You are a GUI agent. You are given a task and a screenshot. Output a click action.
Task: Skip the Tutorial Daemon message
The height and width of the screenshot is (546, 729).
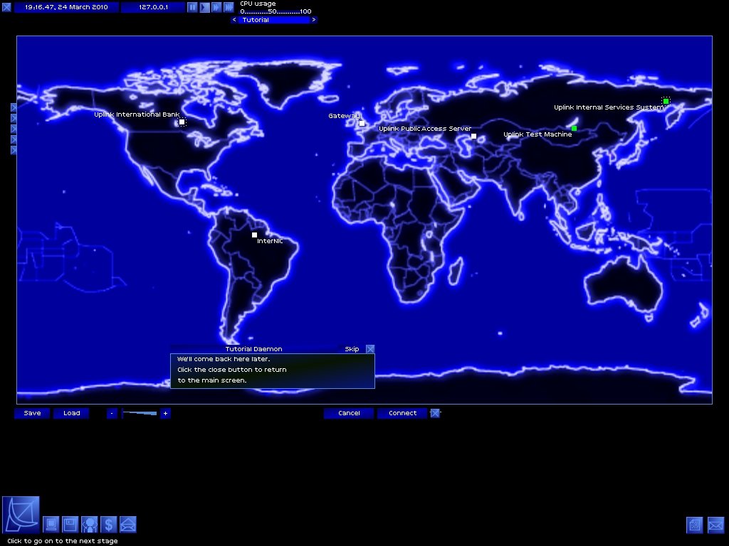click(x=352, y=349)
